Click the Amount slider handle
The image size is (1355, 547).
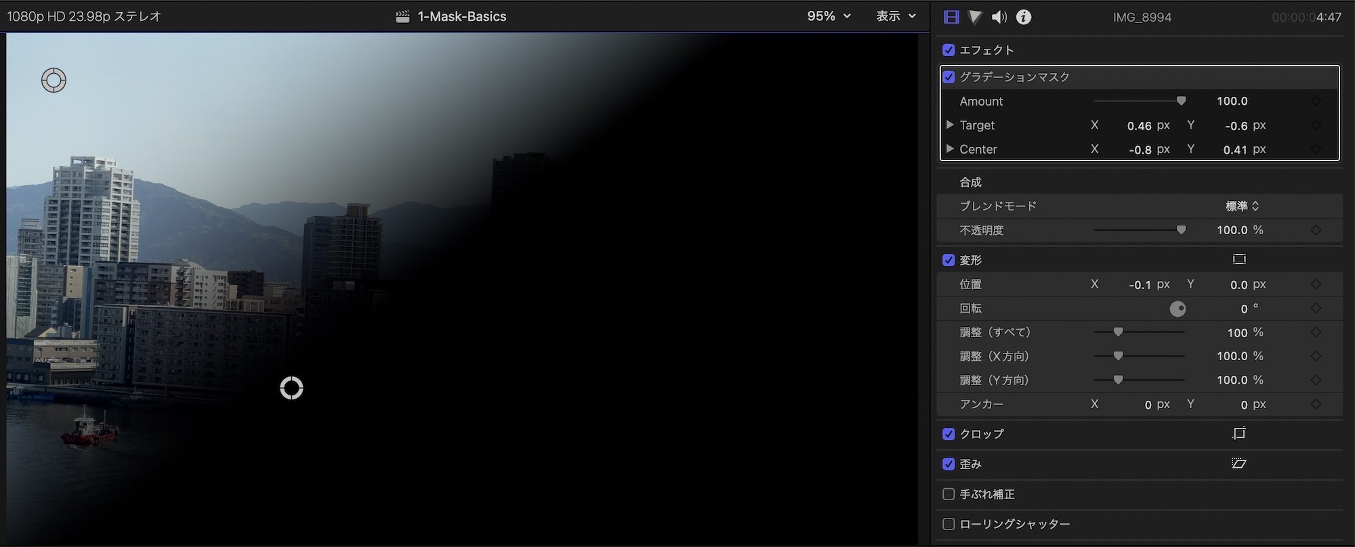(x=1181, y=101)
